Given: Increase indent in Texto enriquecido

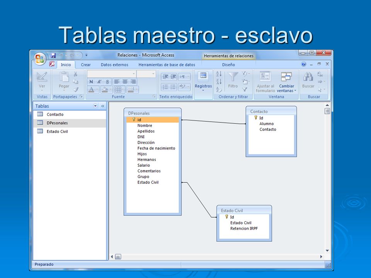Looking at the screenshot, I should click(174, 76).
